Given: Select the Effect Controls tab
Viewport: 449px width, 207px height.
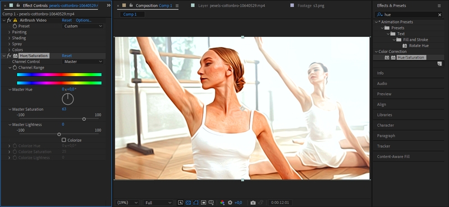Looking at the screenshot, I should point(61,6).
